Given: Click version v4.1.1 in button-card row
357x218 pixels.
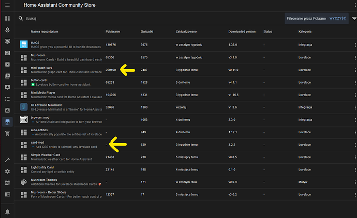Looking at the screenshot, I should click(232, 83).
